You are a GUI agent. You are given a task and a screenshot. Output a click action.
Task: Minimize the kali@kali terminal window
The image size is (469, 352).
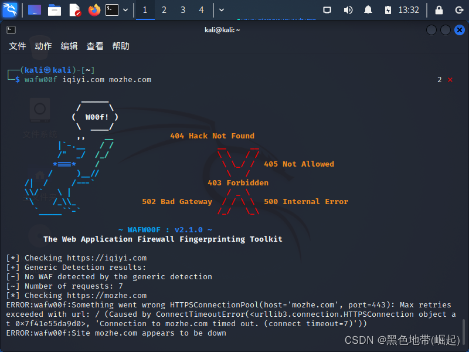431,30
